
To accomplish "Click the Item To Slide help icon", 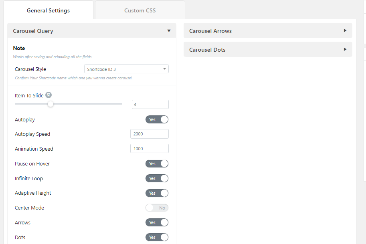I will 49,95.
